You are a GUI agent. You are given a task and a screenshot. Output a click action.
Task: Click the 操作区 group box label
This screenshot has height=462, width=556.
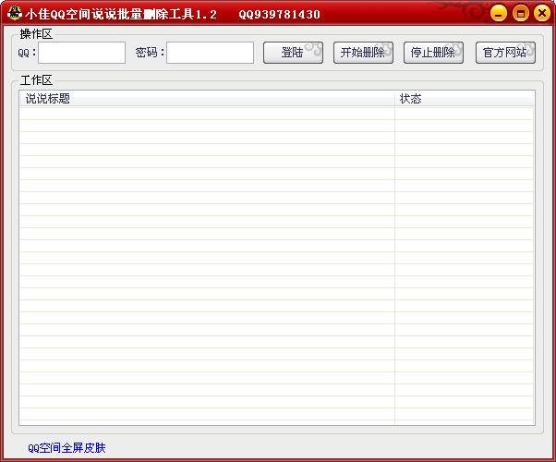[36, 34]
